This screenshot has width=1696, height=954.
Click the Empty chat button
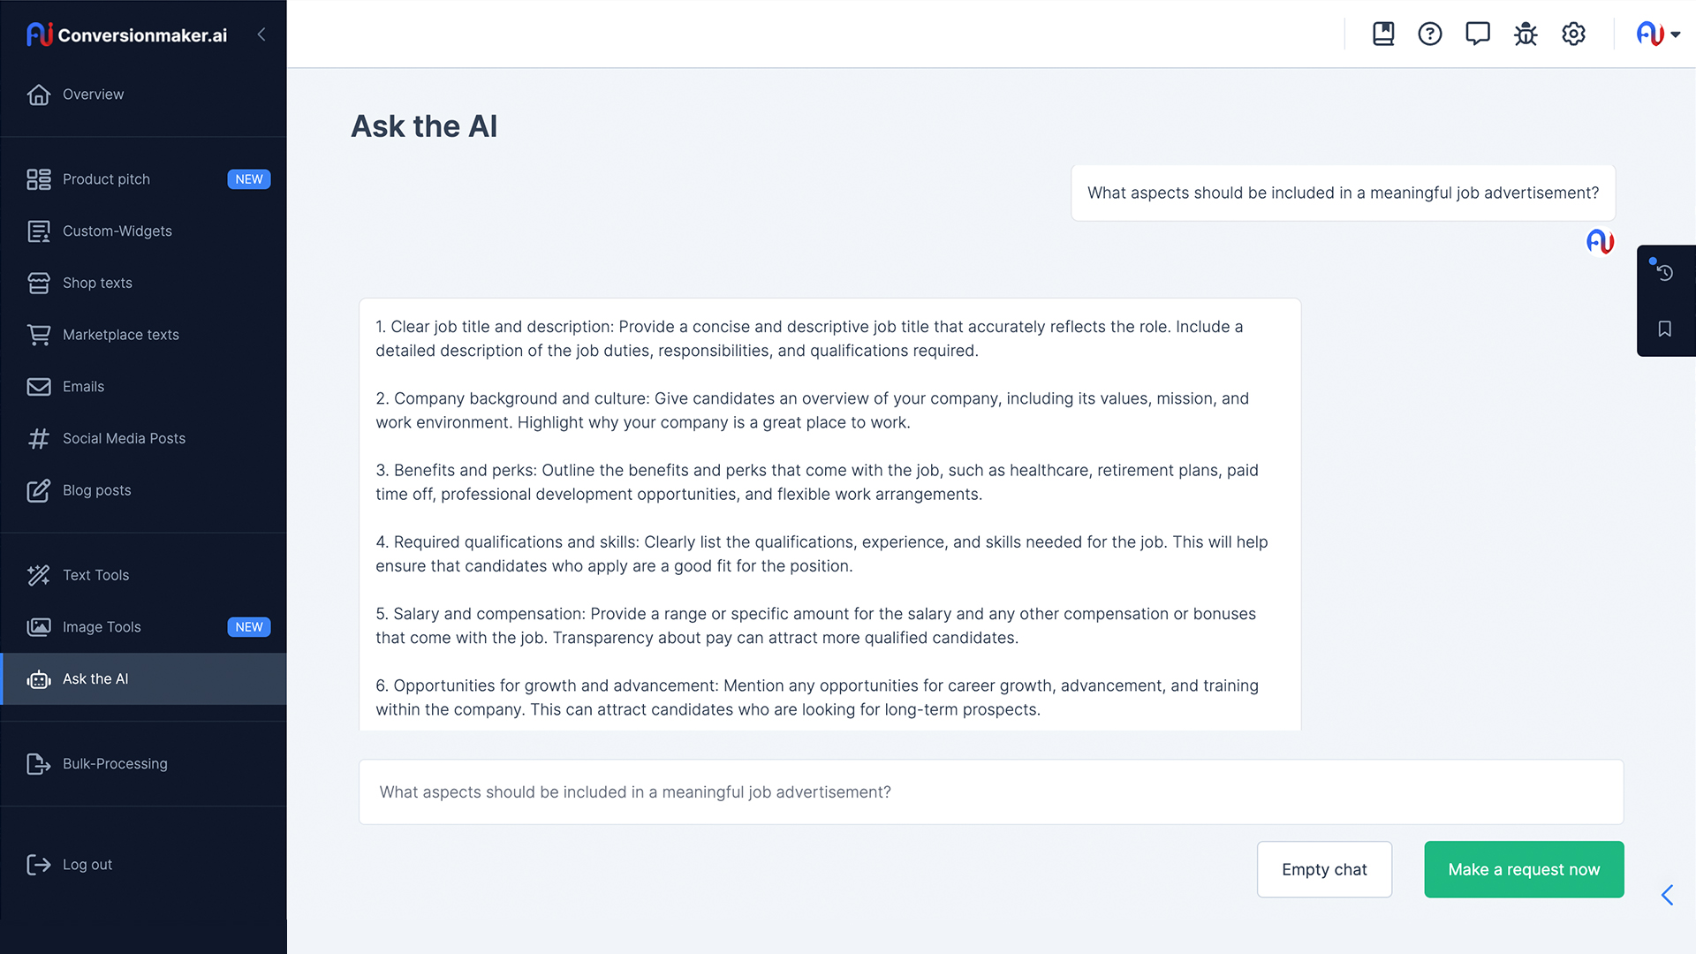[x=1324, y=869]
